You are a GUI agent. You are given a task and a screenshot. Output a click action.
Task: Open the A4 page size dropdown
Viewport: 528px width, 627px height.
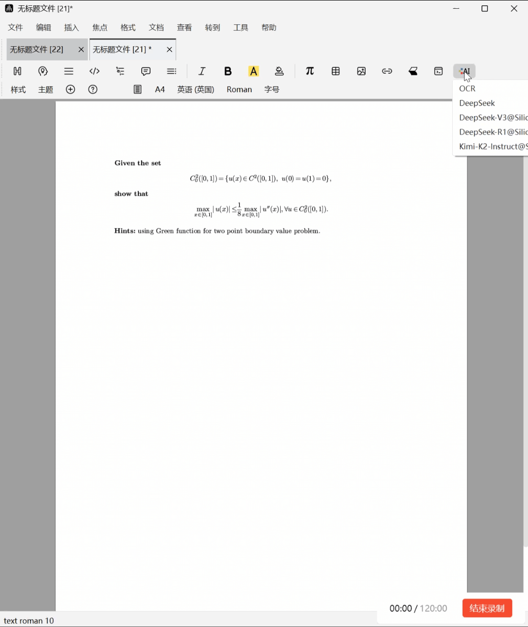[160, 89]
